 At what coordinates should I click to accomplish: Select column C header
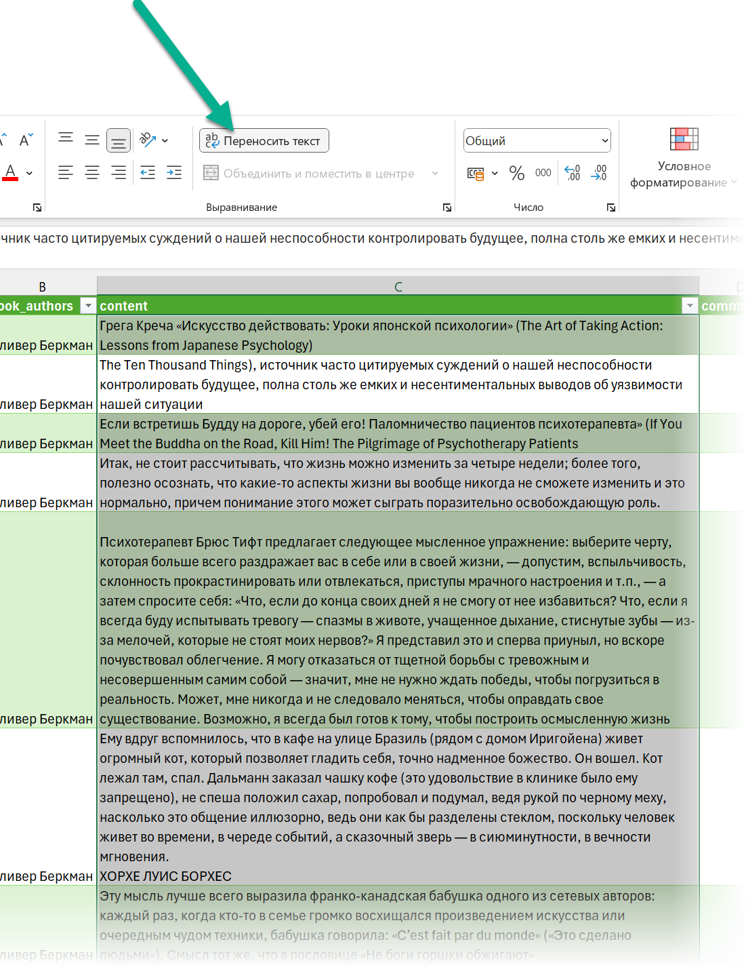pos(398,286)
